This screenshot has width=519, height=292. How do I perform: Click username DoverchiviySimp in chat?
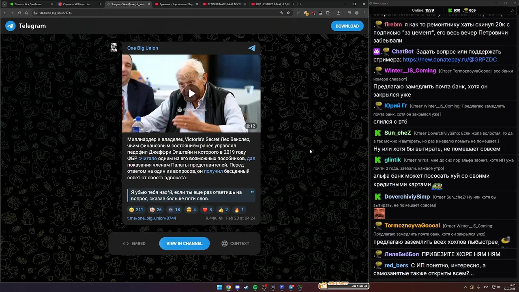coord(407,197)
